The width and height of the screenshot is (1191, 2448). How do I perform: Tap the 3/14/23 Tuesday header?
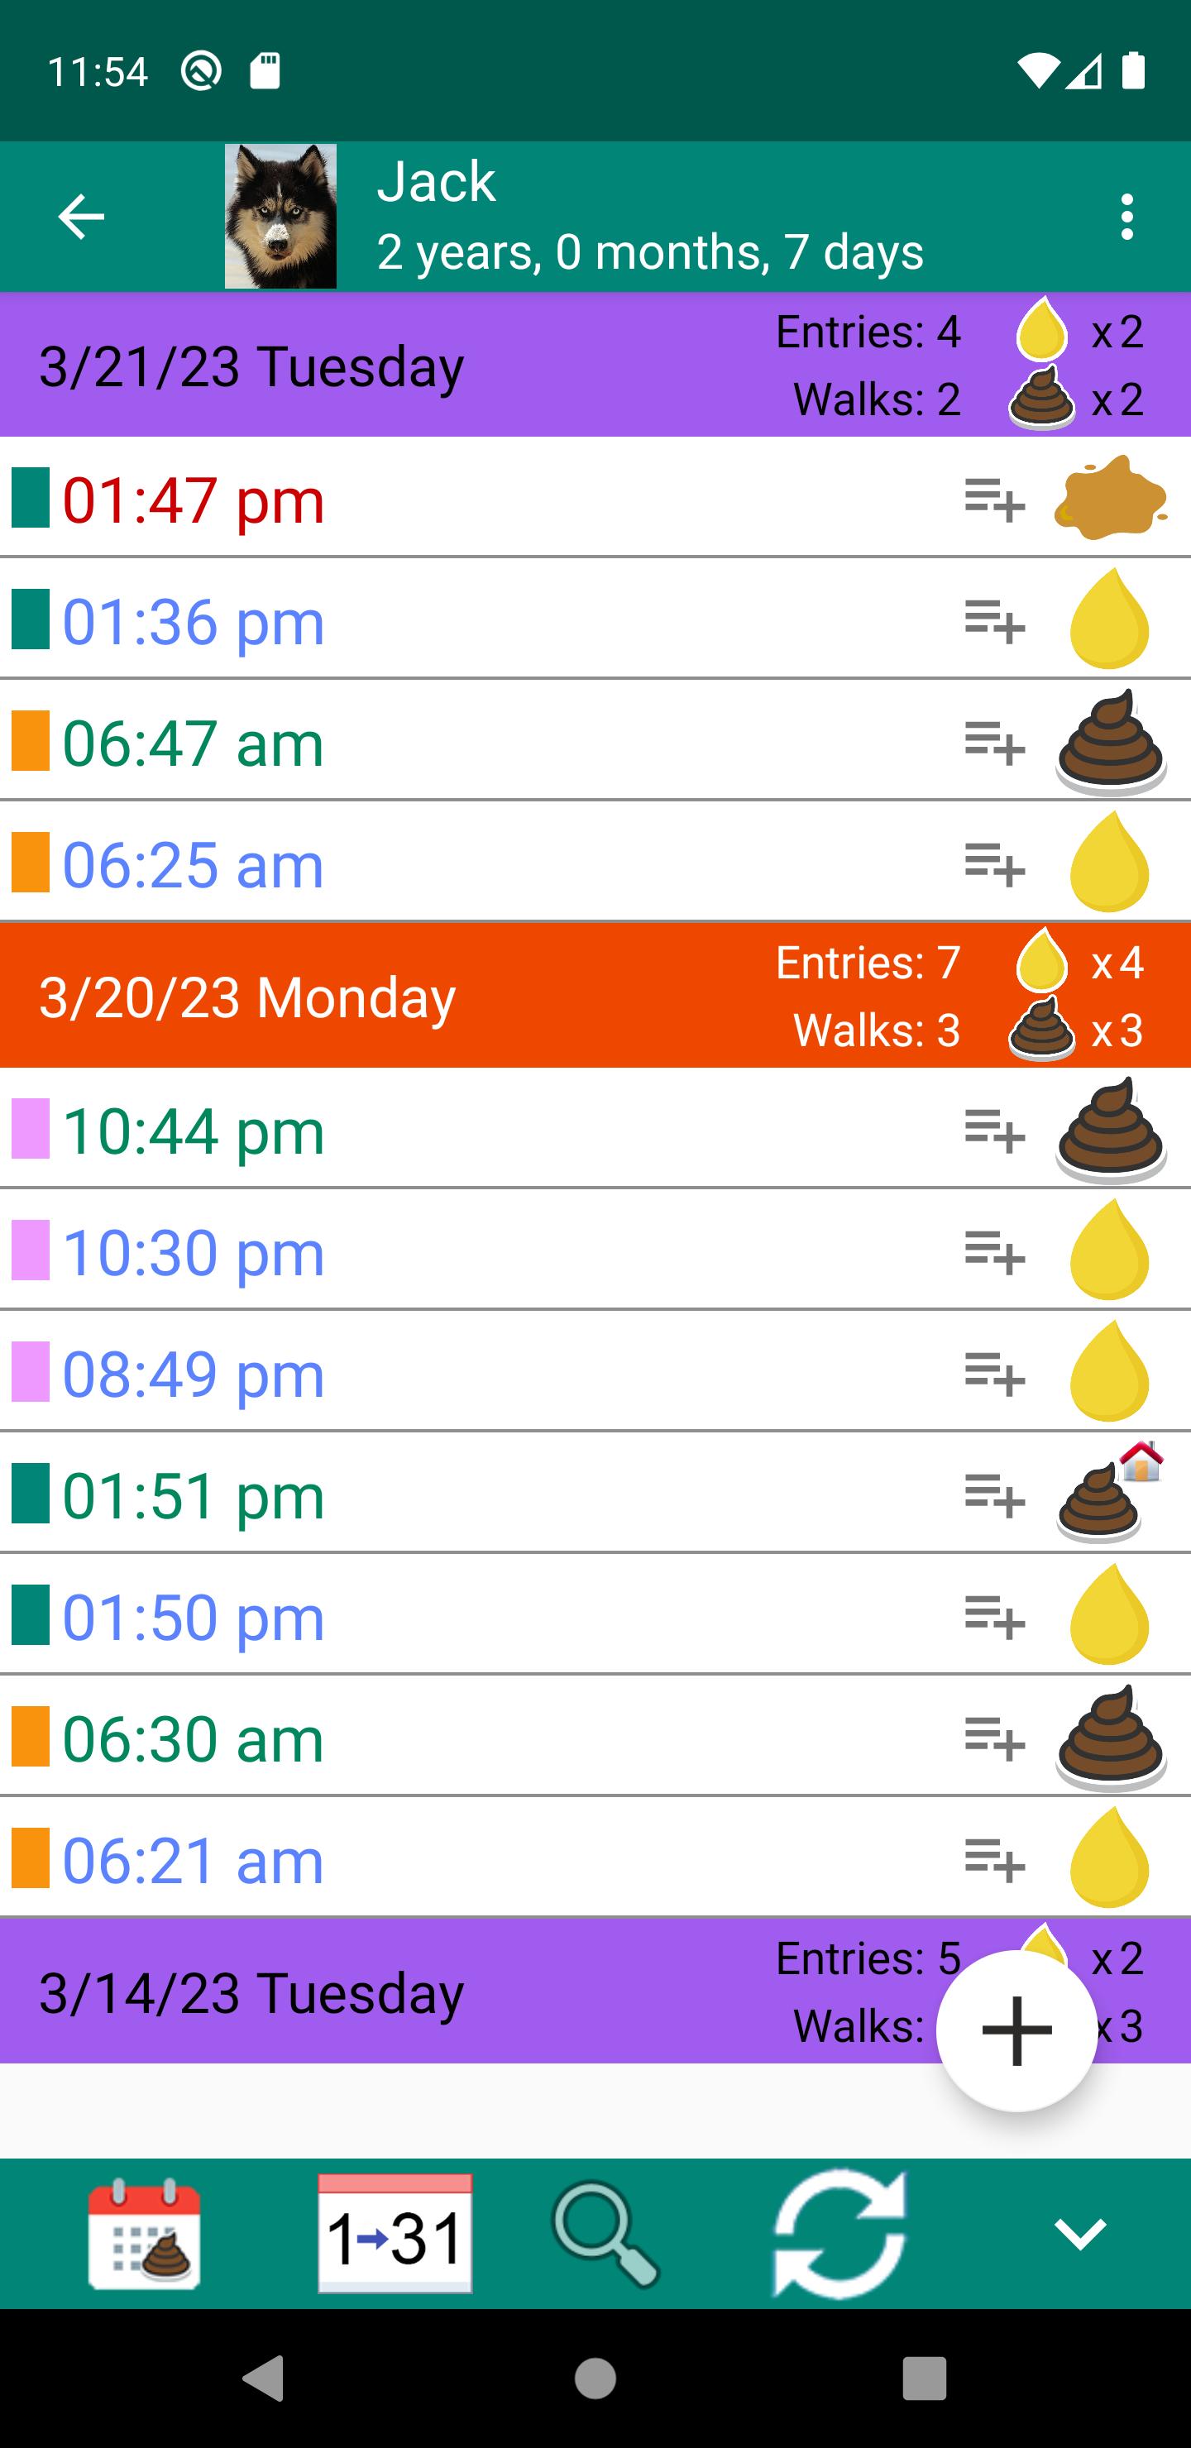pyautogui.click(x=595, y=1991)
